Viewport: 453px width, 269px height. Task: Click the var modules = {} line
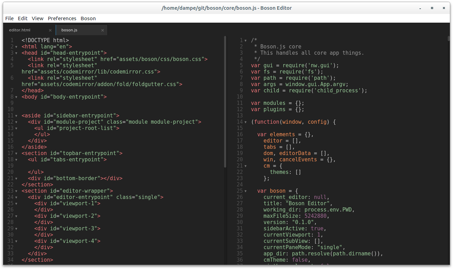pos(277,103)
